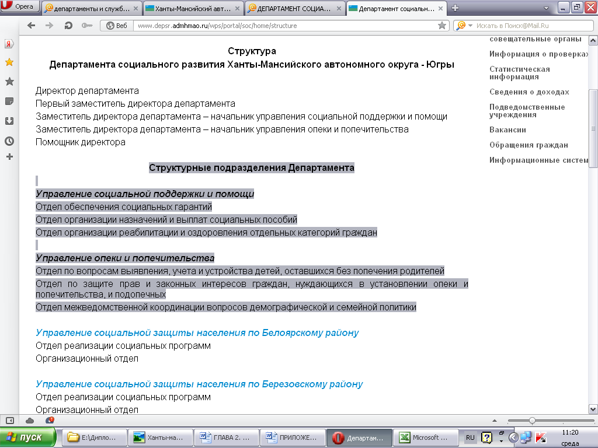Open the Windows пуск Start button
The width and height of the screenshot is (598, 448).
pyautogui.click(x=28, y=437)
